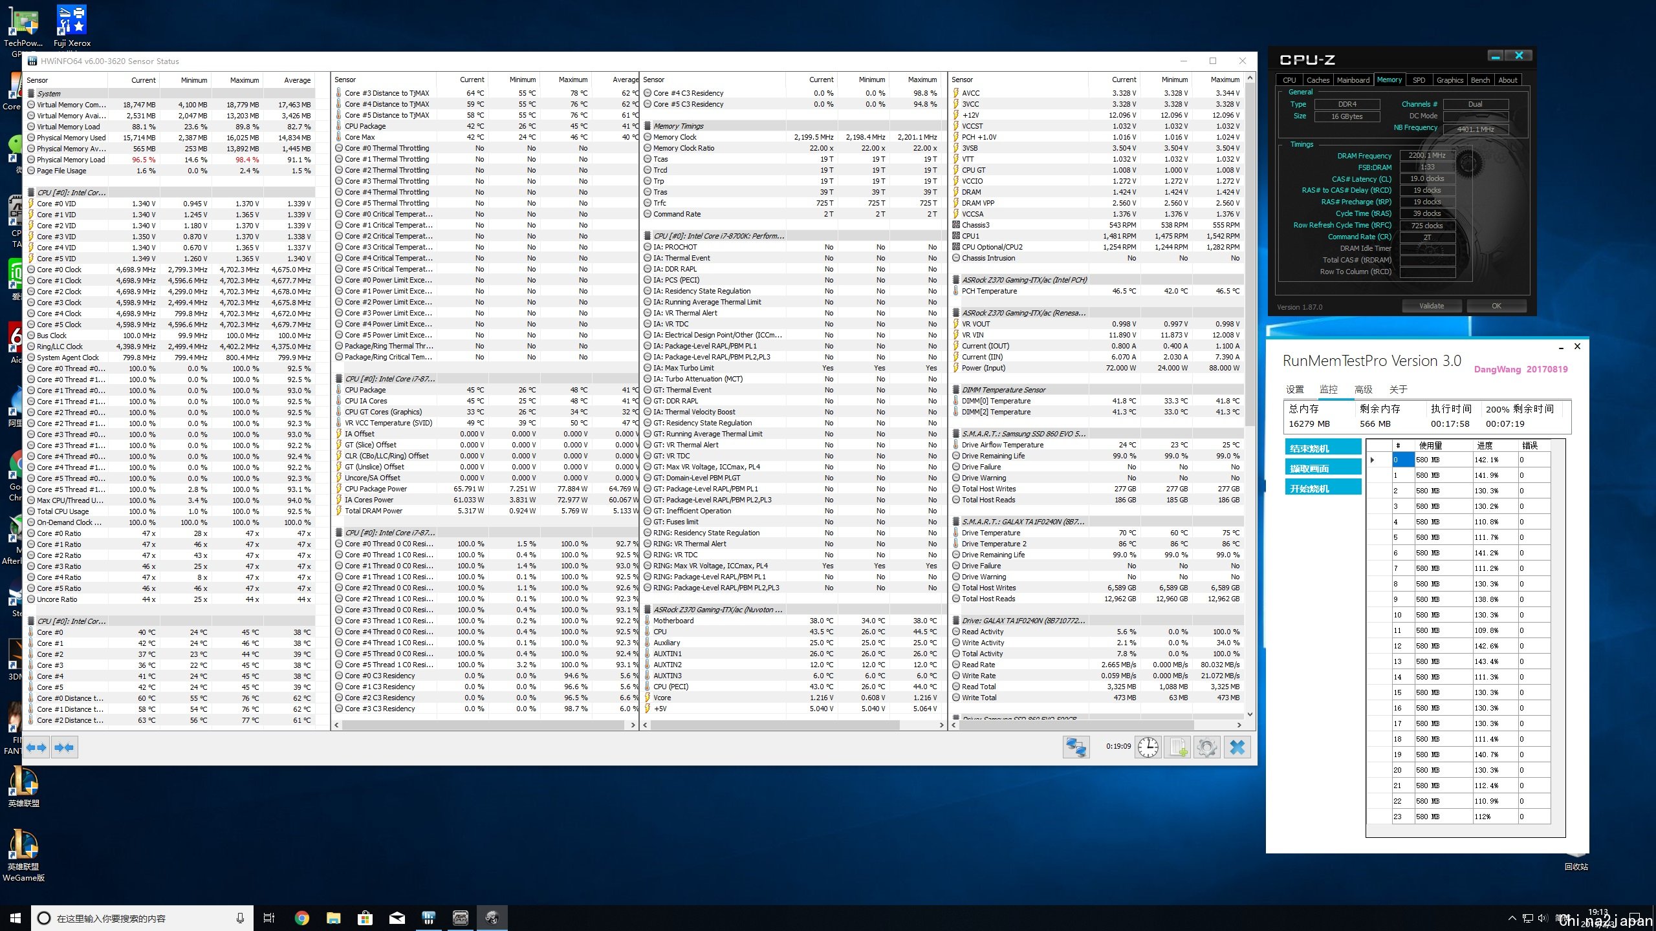Open Mainboard tab in CPU-Z
Image resolution: width=1656 pixels, height=931 pixels.
pyautogui.click(x=1353, y=80)
